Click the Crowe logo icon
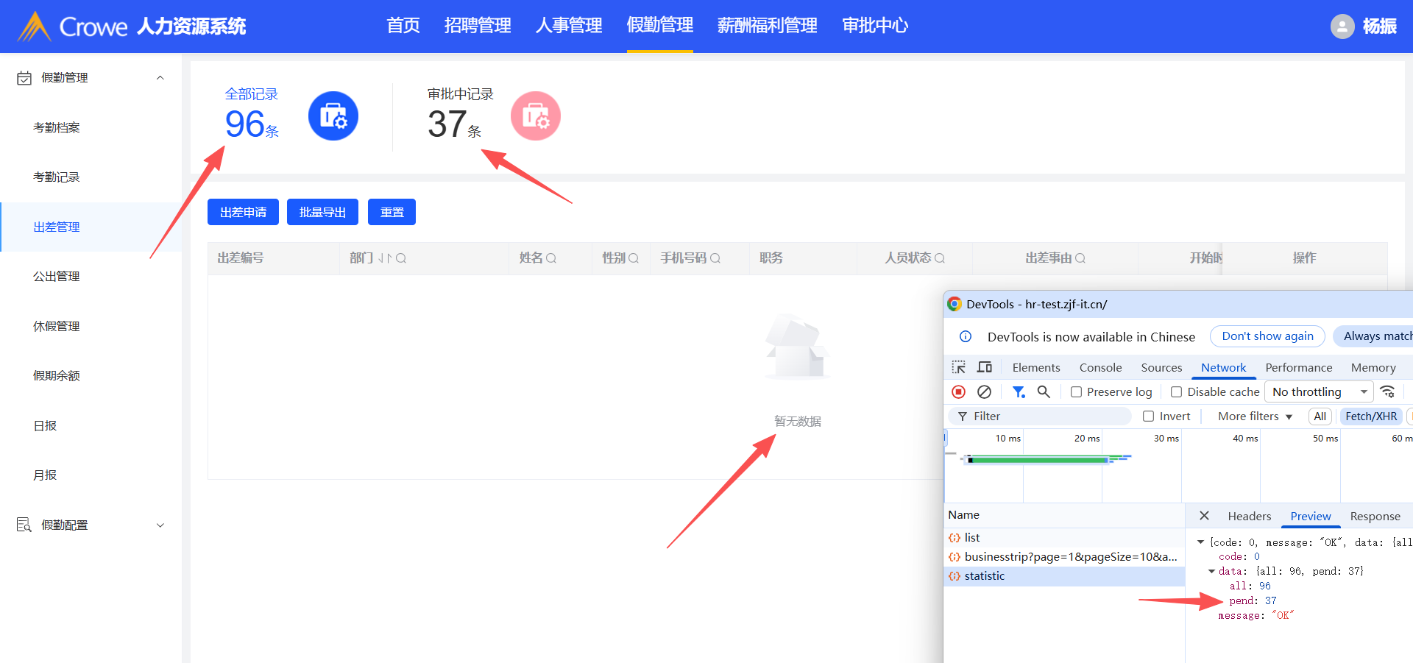The image size is (1413, 663). (34, 26)
